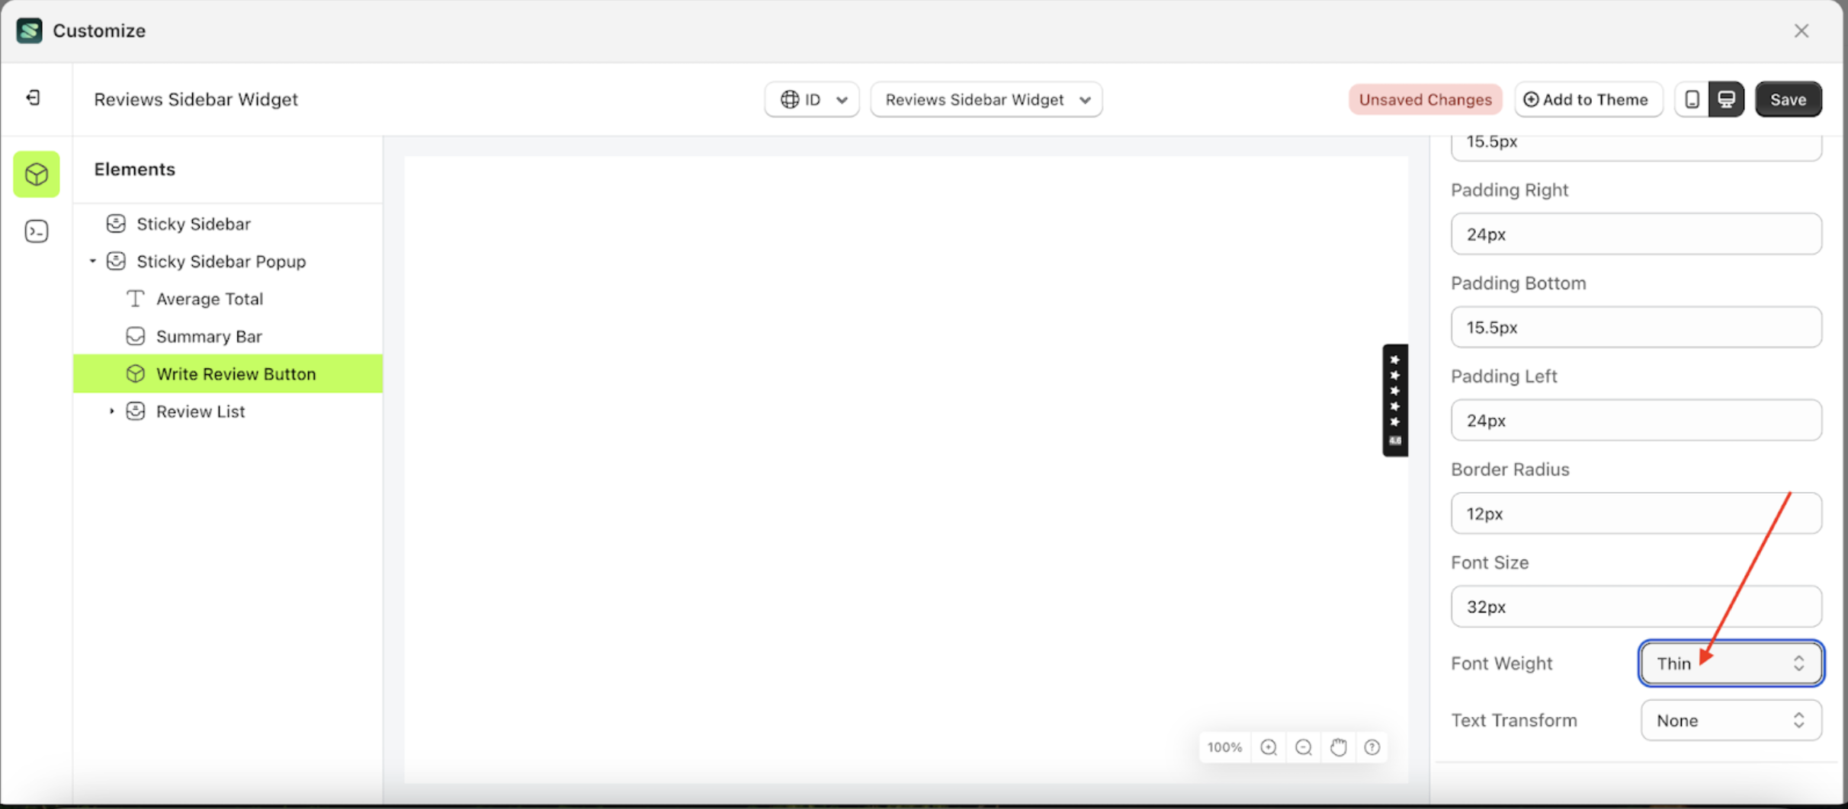The image size is (1848, 809).
Task: Select the Summary Bar element
Action: tap(209, 336)
